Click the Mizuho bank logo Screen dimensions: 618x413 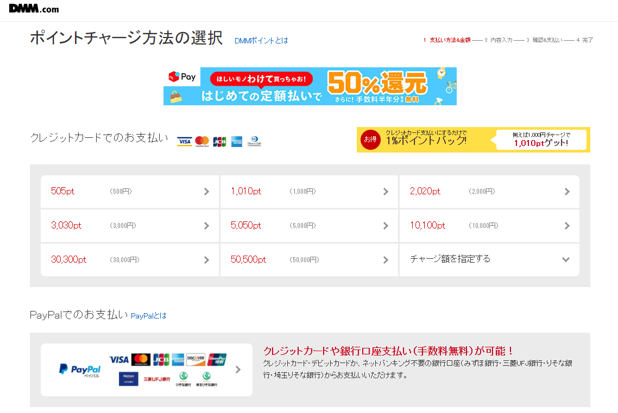129,379
